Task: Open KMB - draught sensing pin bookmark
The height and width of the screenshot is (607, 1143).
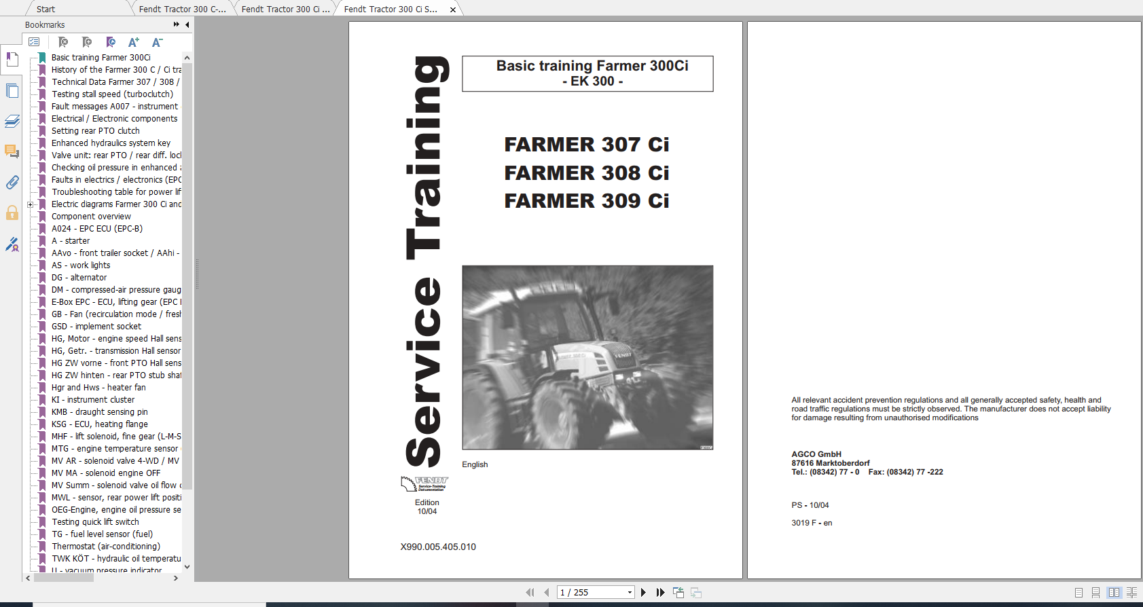Action: click(99, 412)
